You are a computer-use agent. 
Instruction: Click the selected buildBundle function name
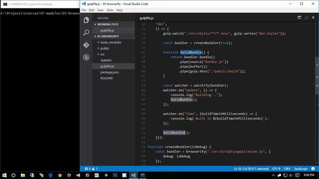[191, 52]
